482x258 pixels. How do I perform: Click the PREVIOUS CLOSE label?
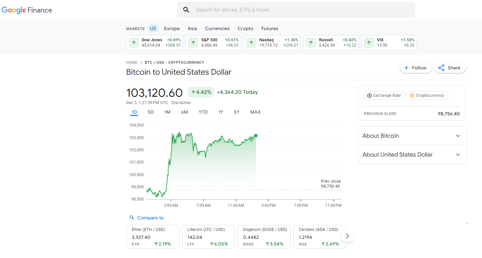(x=380, y=114)
